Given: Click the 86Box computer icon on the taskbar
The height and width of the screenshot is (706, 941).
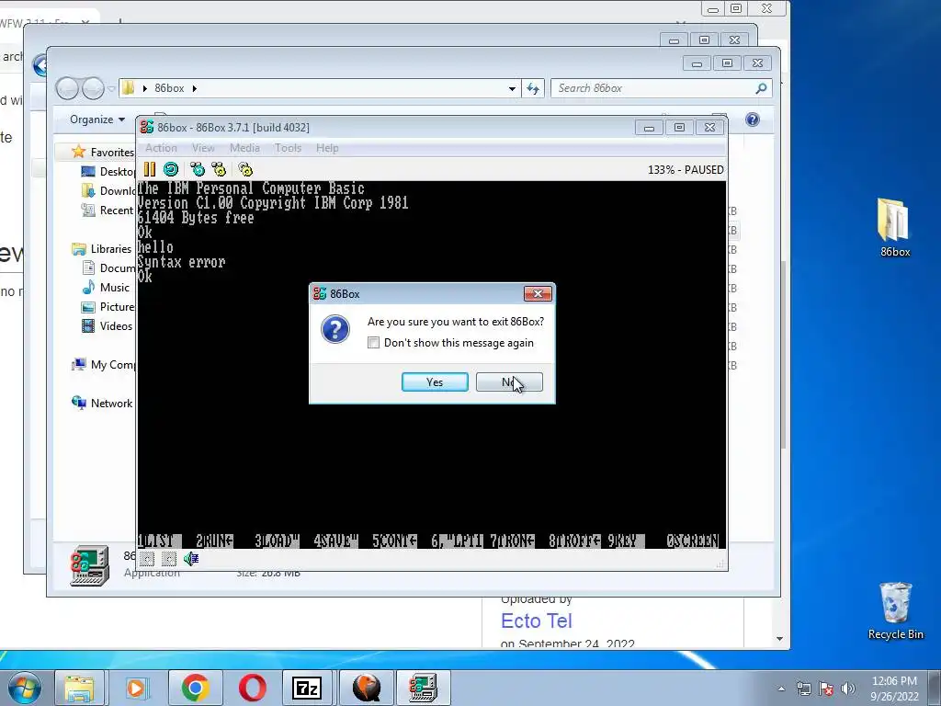Looking at the screenshot, I should (423, 688).
